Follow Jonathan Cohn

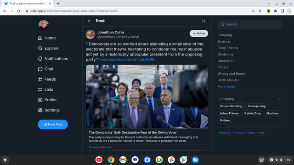[x=199, y=33]
